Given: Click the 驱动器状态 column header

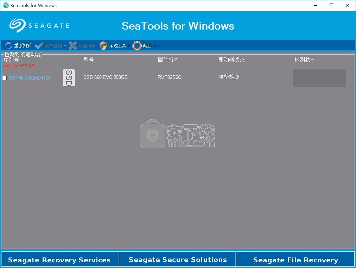Looking at the screenshot, I should (x=231, y=60).
